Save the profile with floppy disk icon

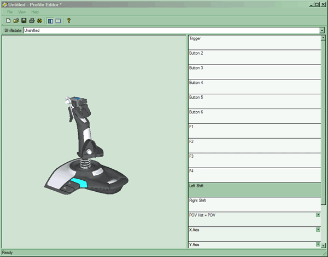[24, 21]
